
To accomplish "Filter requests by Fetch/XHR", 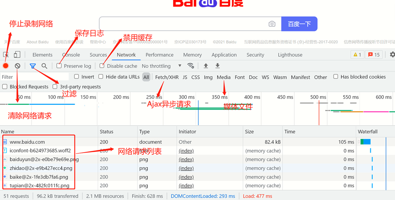I will (167, 77).
